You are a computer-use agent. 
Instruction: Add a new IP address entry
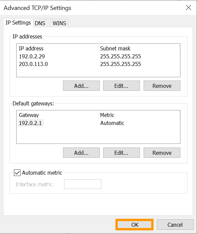(x=81, y=86)
